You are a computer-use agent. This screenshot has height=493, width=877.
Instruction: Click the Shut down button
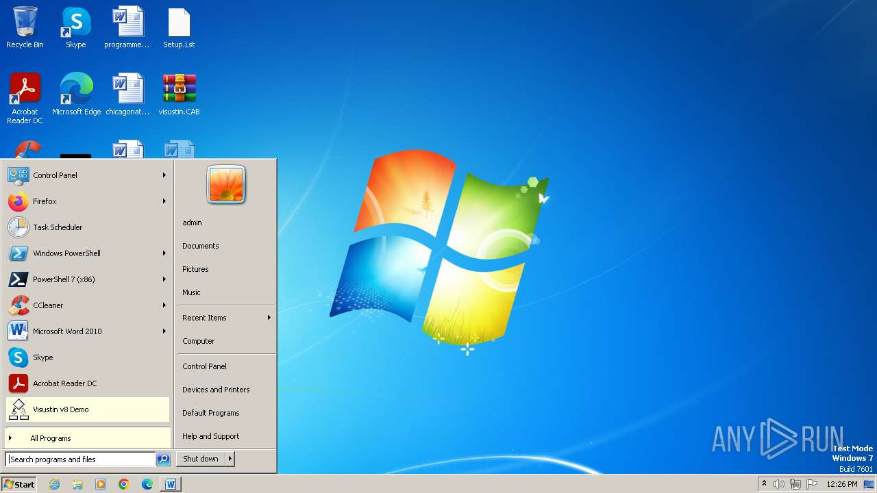coord(201,459)
